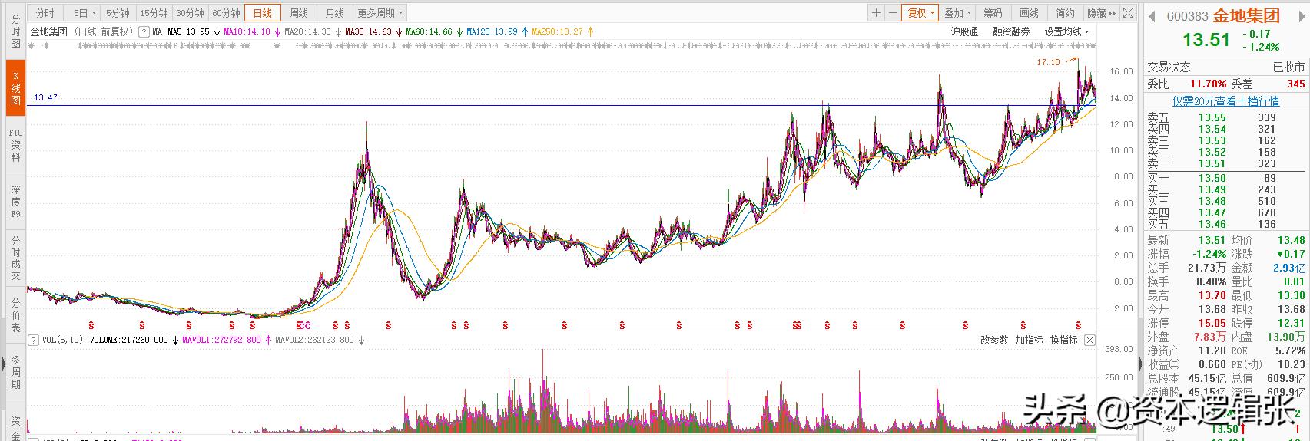Zoom out the chart with minus icon
1310x441 pixels.
click(x=893, y=13)
